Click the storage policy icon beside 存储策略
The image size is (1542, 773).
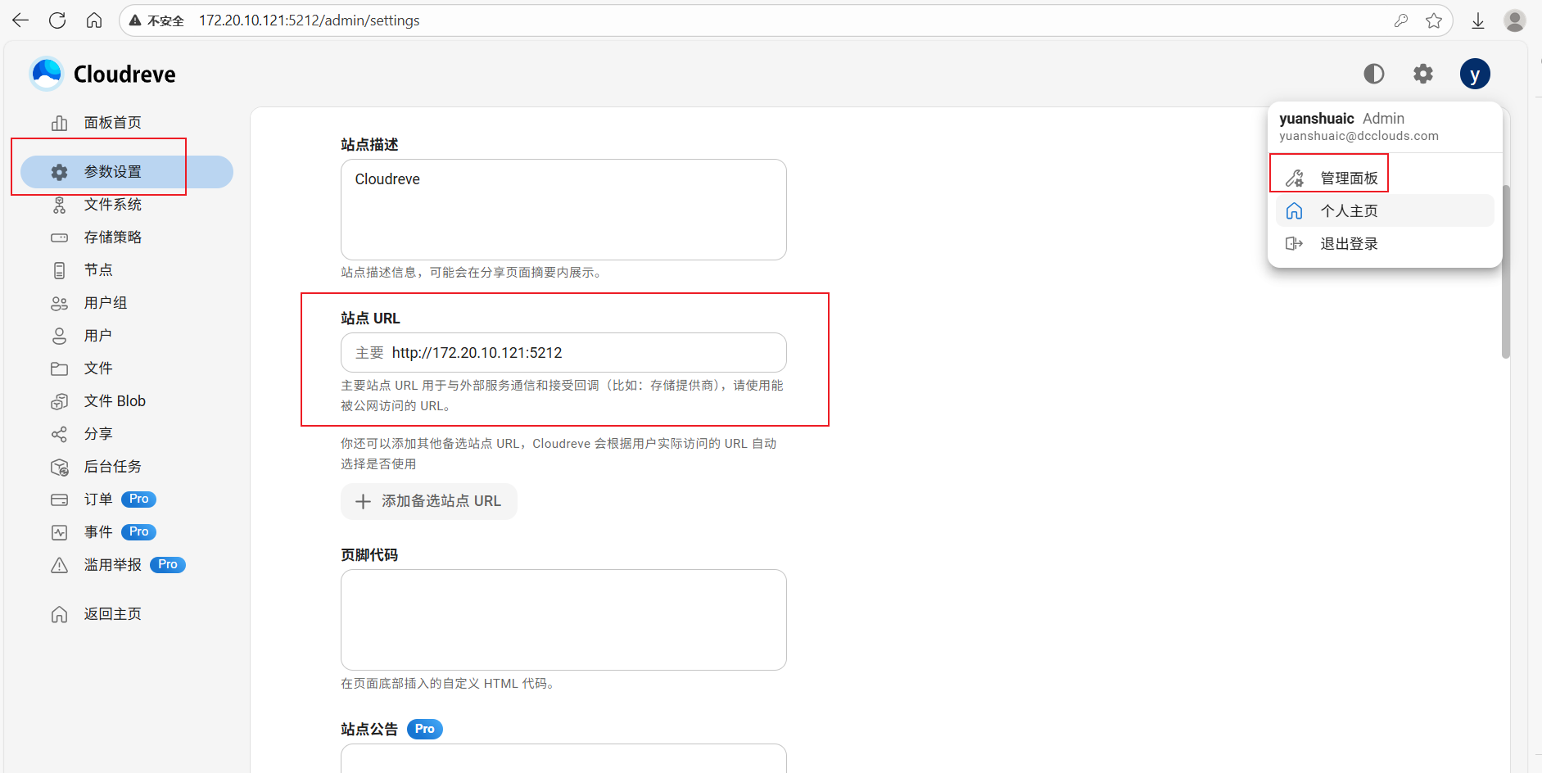[x=60, y=237]
